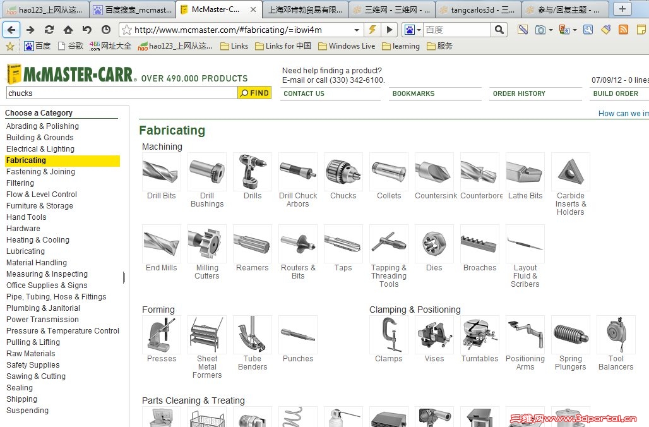
Task: Open Layout Fluid & Scribers icon
Action: coord(525,244)
